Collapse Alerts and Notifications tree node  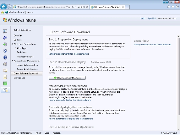click(12, 44)
